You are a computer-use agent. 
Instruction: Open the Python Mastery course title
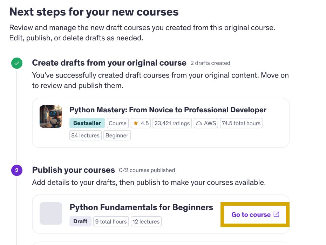[168, 110]
